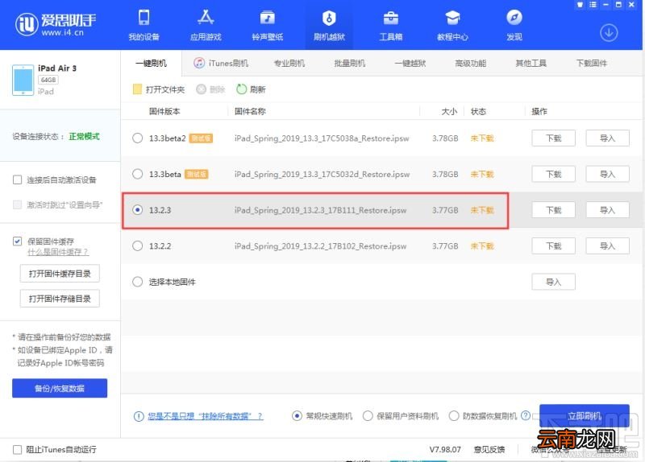The height and width of the screenshot is (462, 645).
Task: Open the 您是不是只想抹除所有数据 link
Action: 206,416
